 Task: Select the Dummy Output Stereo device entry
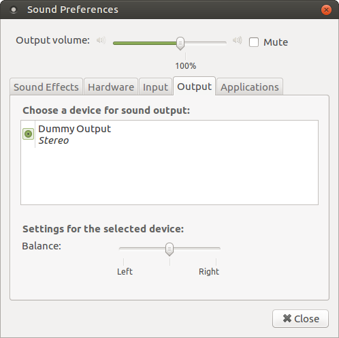tap(169, 134)
